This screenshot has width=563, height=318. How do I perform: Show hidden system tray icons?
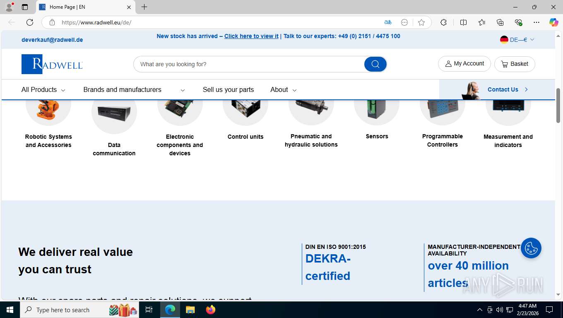480,310
